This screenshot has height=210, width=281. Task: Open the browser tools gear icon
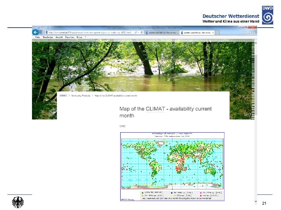pyautogui.click(x=254, y=33)
